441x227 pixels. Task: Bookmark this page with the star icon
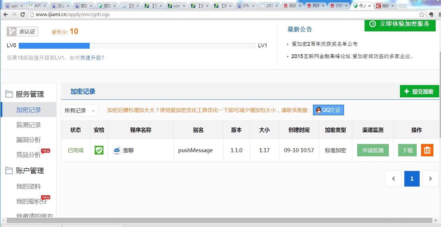coord(422,14)
